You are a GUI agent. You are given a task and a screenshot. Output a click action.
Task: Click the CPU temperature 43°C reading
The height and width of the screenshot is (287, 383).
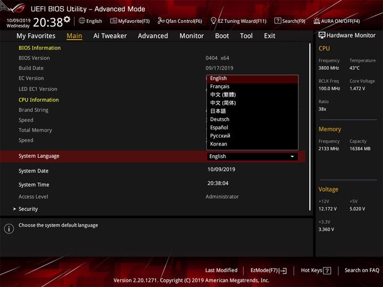[x=354, y=68]
